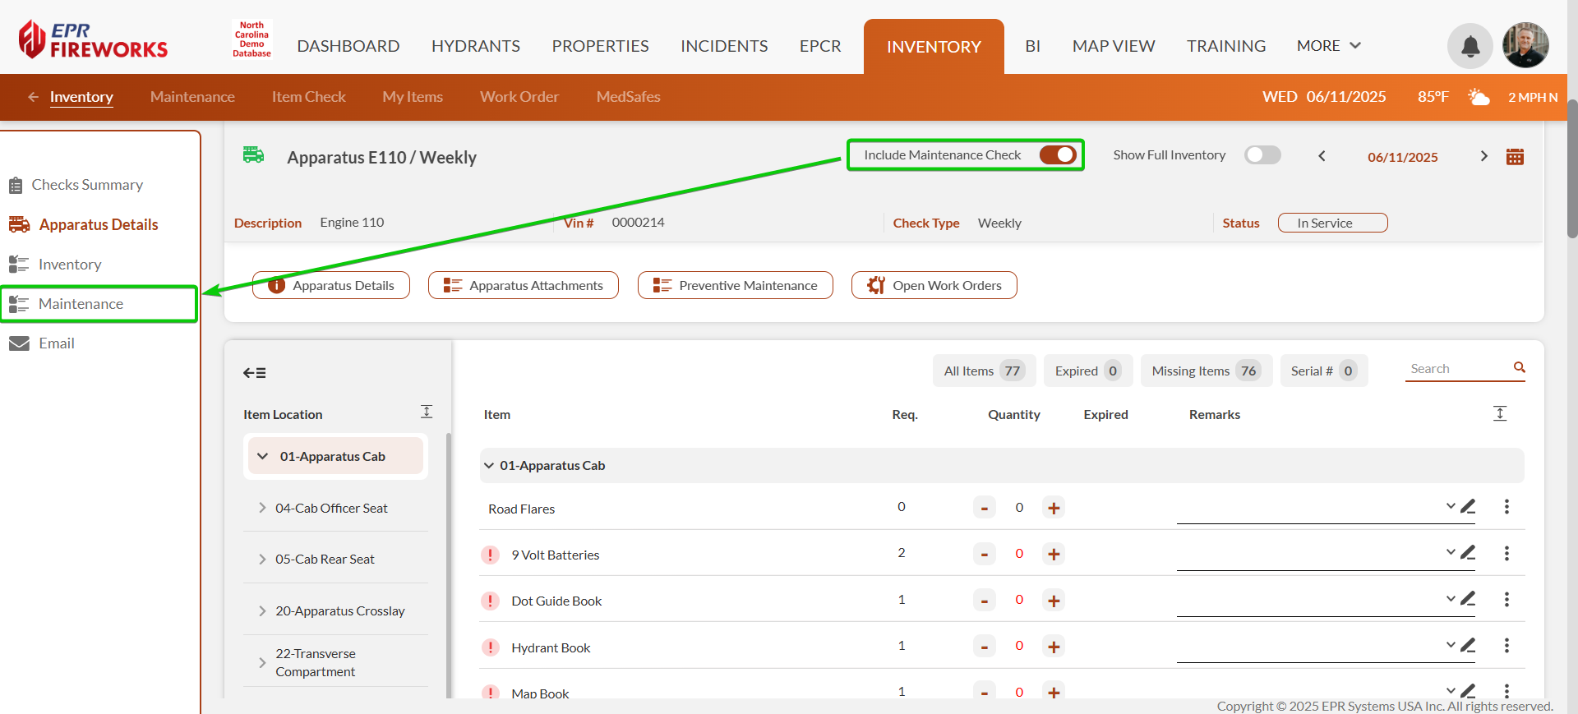The height and width of the screenshot is (714, 1578).
Task: Open the calendar date picker icon
Action: coord(1515,157)
